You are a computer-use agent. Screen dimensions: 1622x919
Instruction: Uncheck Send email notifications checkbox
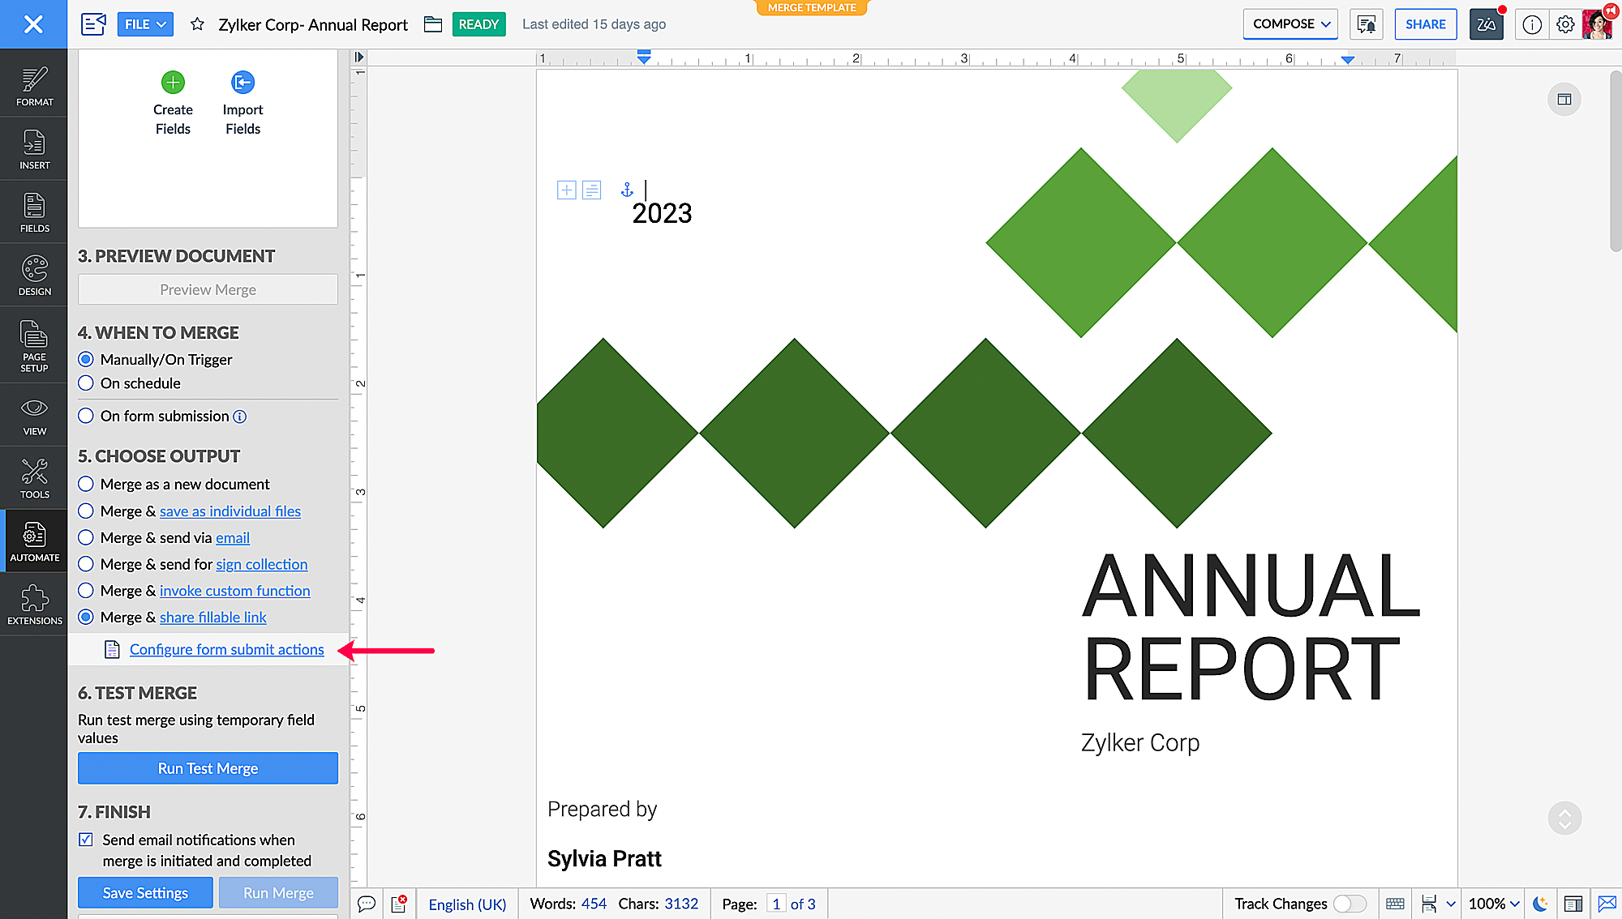pos(86,840)
